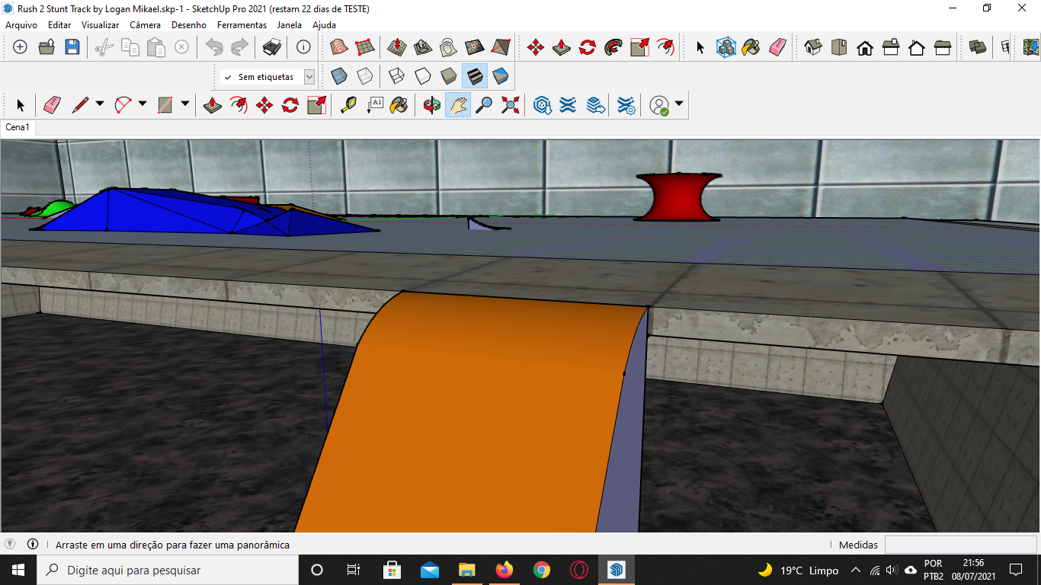
Task: Pick the Sandbox Add Detail tool
Action: 475,47
